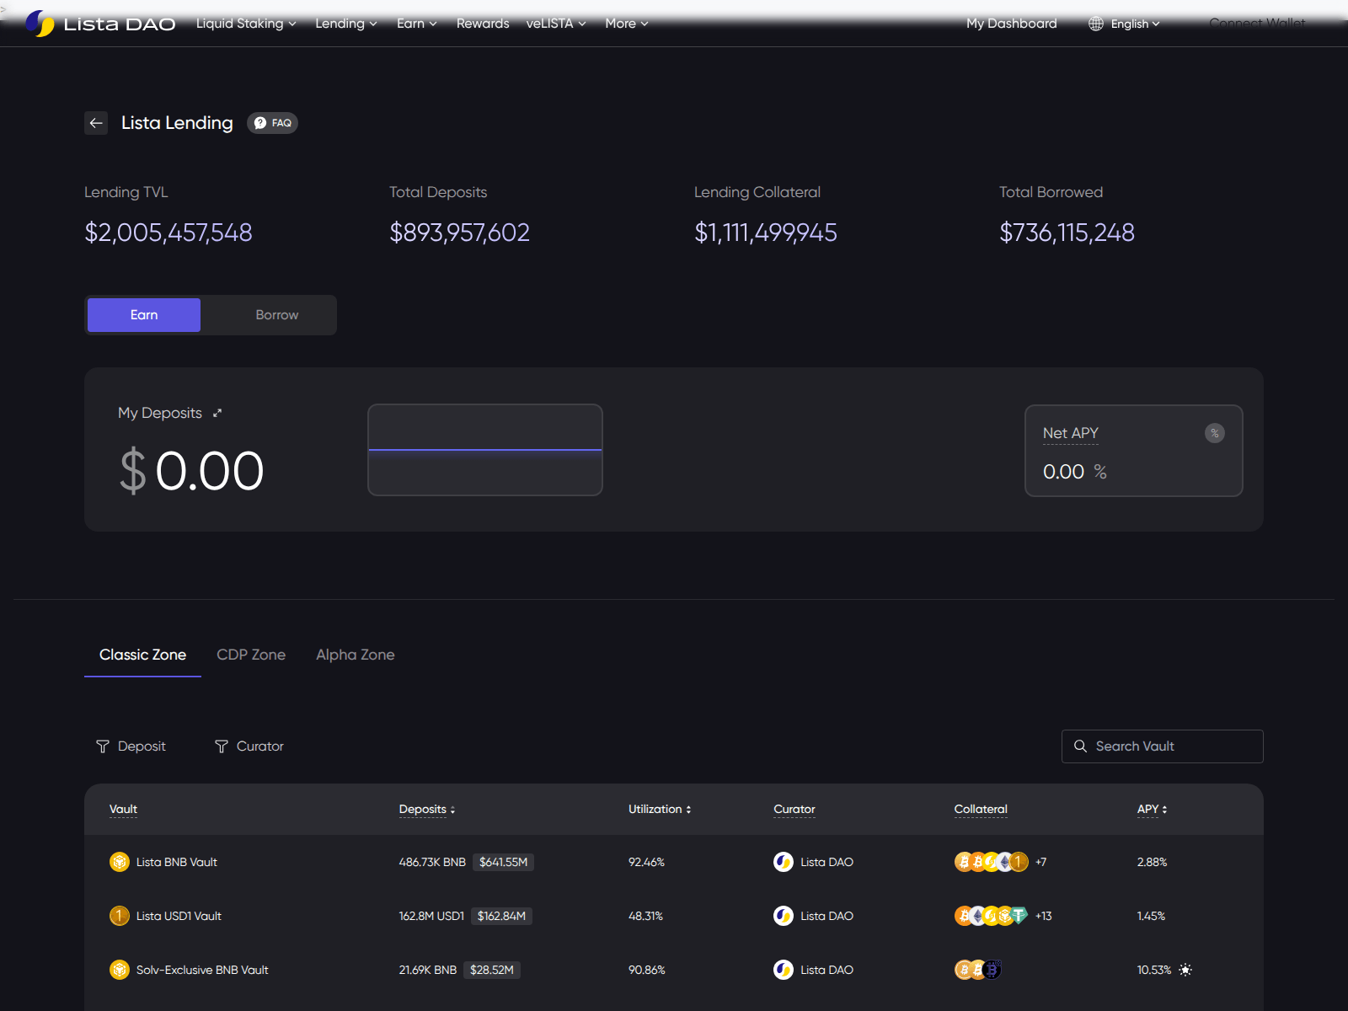
Task: Click the $162.84M deposit badge
Action: 501,916
